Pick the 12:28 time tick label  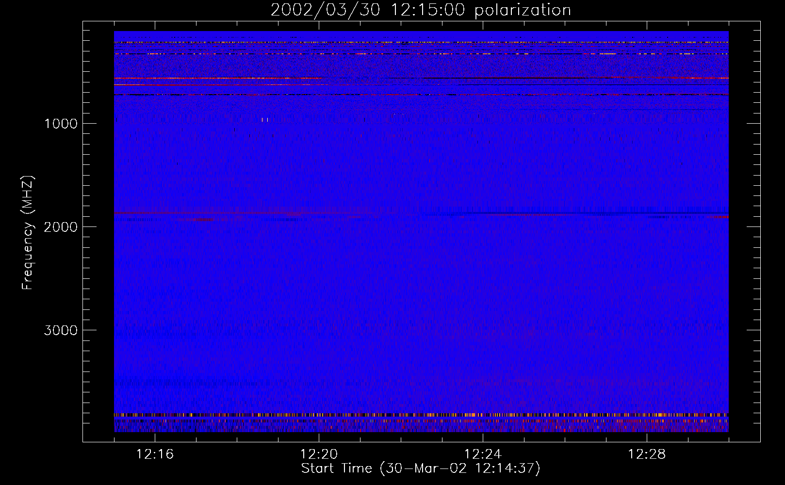point(647,454)
